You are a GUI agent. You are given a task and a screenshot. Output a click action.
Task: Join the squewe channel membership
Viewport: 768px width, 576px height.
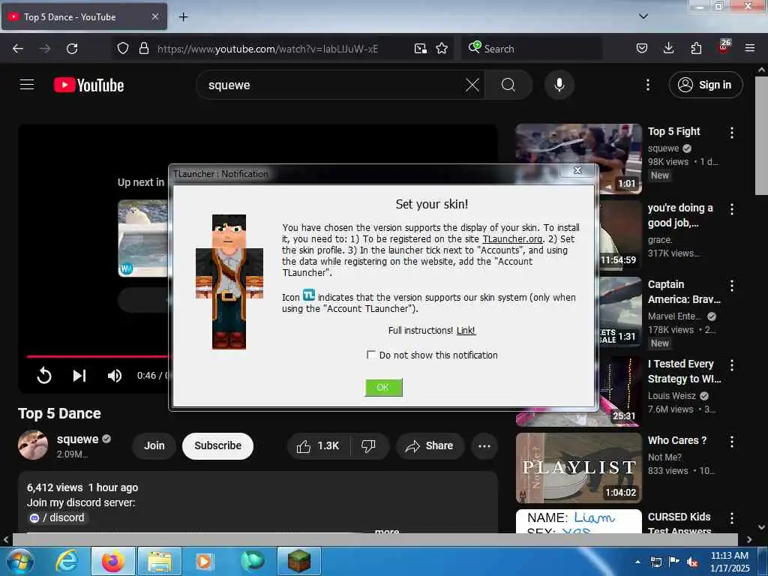click(154, 445)
